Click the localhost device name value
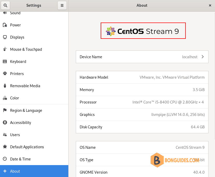The image size is (215, 177). point(190,57)
